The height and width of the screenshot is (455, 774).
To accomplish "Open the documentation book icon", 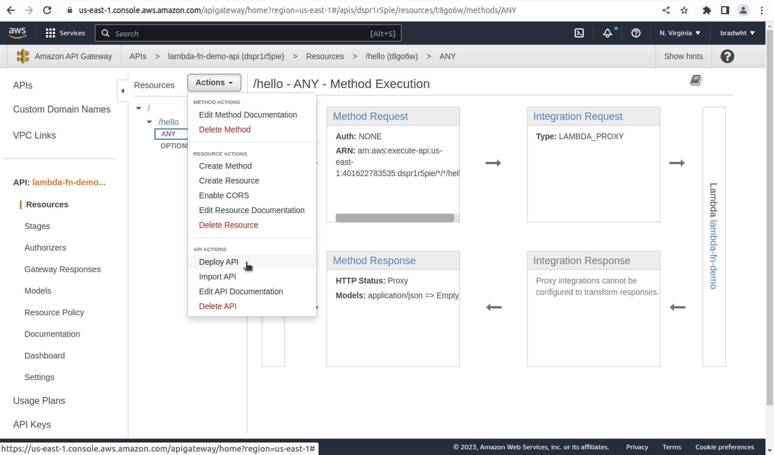I will (x=696, y=80).
